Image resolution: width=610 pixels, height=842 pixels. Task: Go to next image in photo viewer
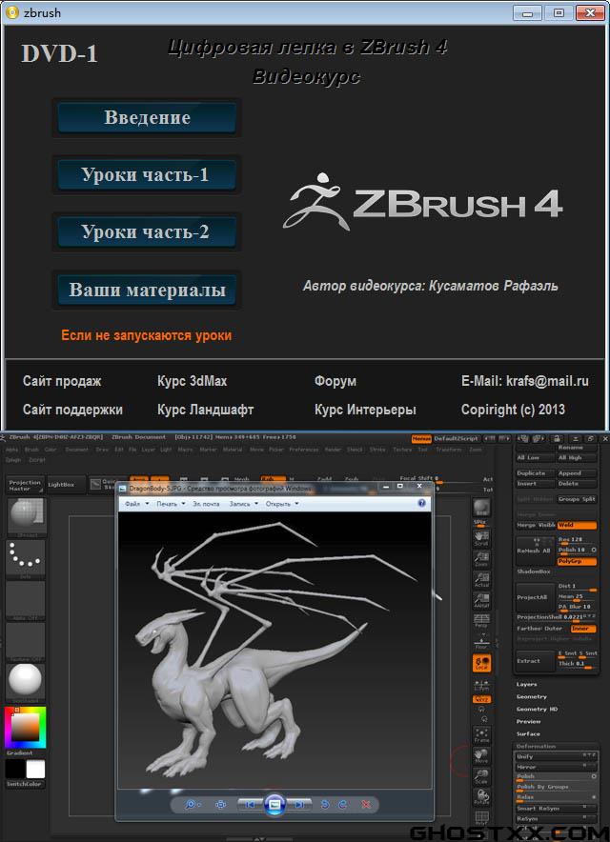point(299,805)
